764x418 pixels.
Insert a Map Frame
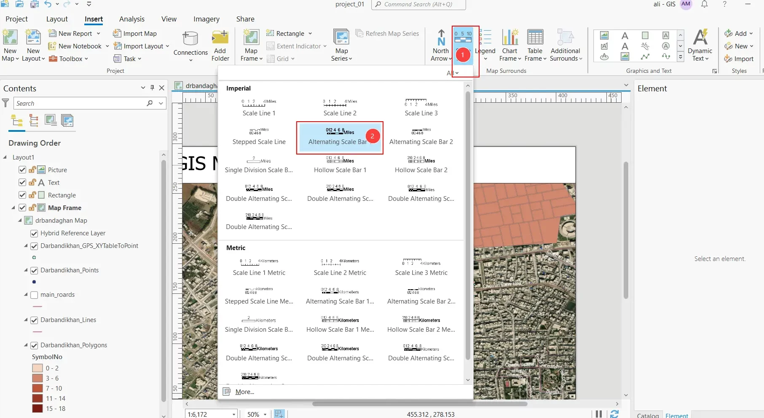pos(251,45)
